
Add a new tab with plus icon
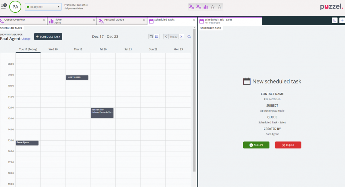(342, 21)
